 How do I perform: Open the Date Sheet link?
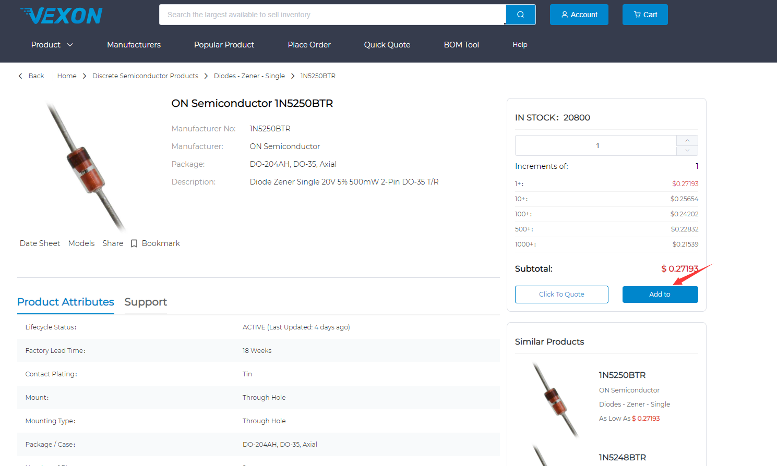pyautogui.click(x=40, y=243)
